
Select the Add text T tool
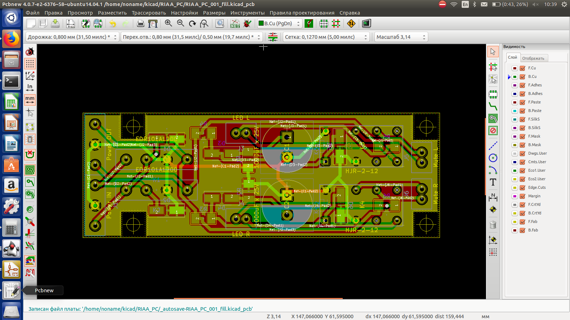coord(493,182)
